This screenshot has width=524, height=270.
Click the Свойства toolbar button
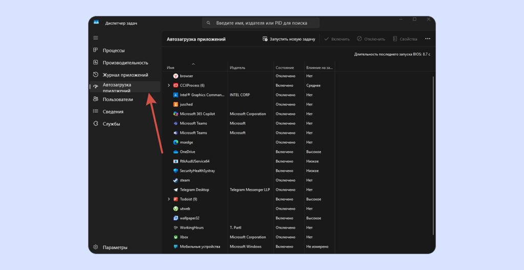pos(405,39)
